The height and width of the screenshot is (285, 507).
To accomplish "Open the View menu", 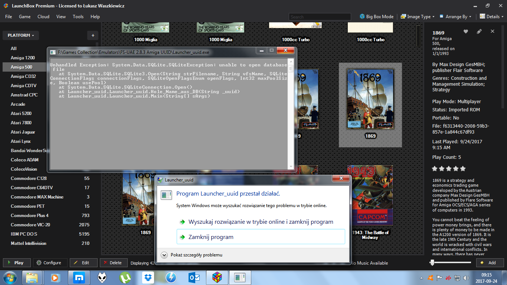I will [x=61, y=17].
